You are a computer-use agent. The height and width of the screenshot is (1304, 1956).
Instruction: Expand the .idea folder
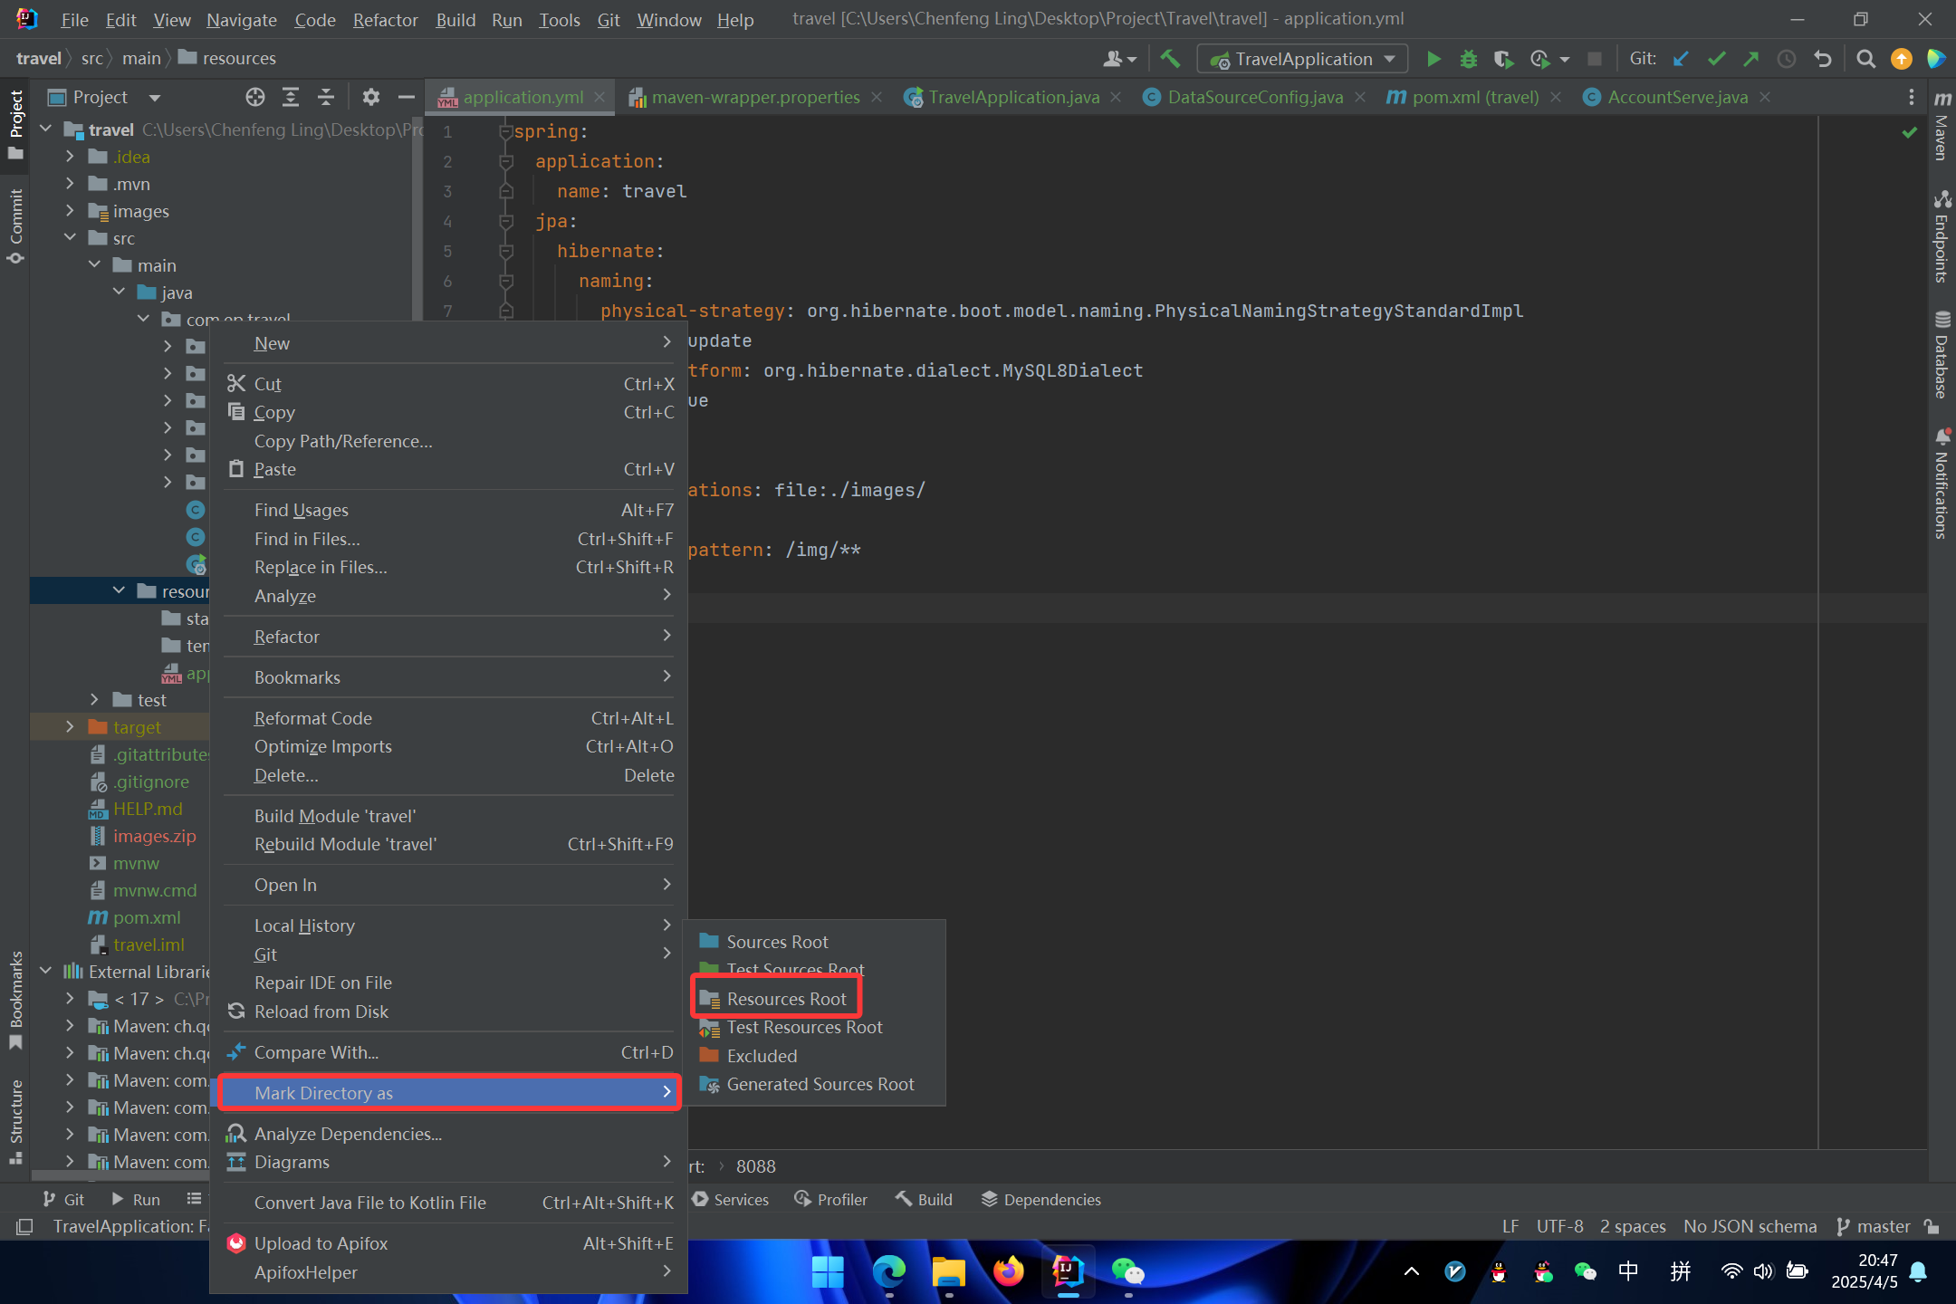70,157
